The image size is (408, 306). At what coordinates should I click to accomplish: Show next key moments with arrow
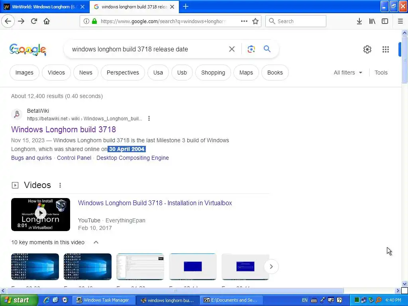[x=271, y=267]
